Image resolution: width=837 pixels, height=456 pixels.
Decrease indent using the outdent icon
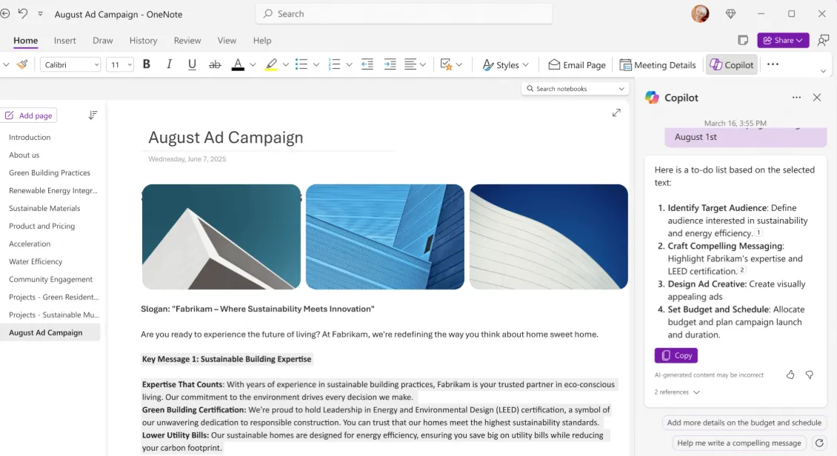pos(367,64)
